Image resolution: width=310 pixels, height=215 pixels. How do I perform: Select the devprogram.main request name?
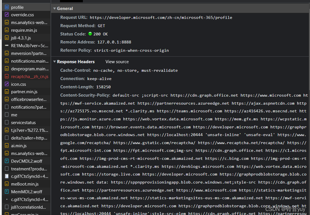point(30,69)
